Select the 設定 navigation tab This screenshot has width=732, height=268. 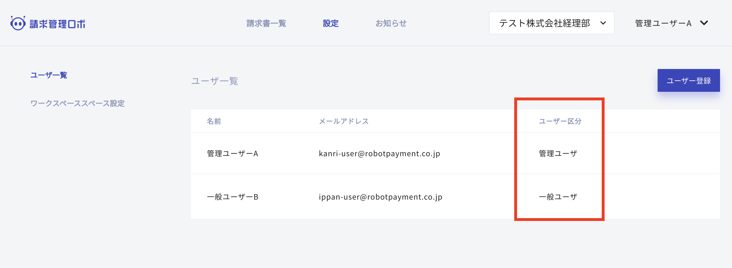pyautogui.click(x=331, y=23)
